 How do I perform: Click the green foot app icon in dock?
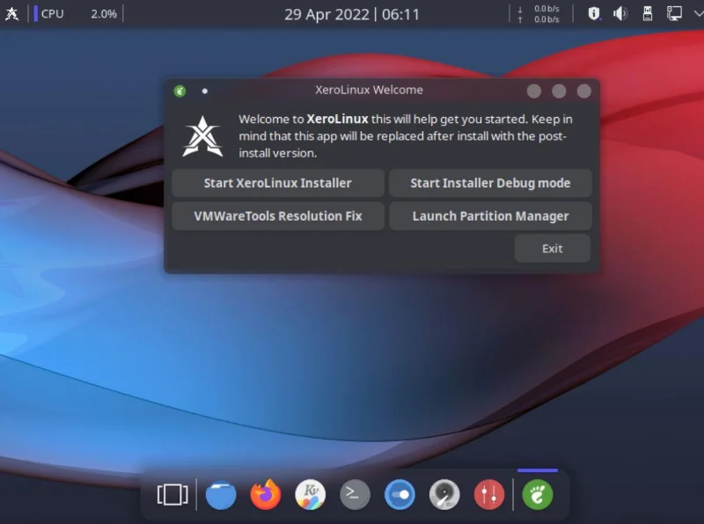(x=538, y=494)
